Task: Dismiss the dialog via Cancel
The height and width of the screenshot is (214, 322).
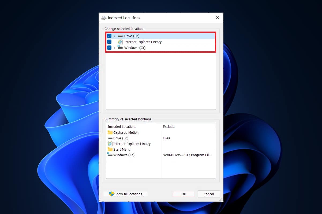Action: pyautogui.click(x=208, y=194)
